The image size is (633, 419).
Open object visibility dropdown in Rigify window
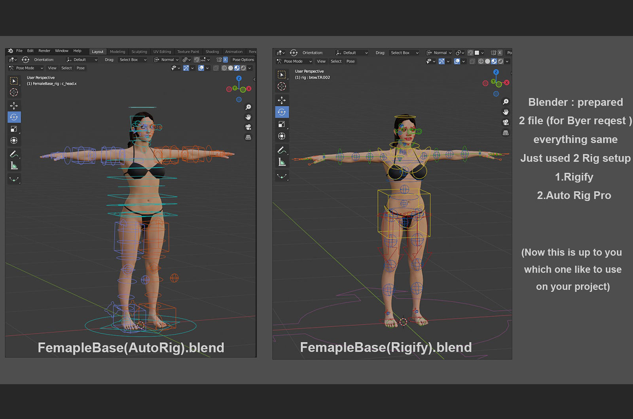point(431,61)
